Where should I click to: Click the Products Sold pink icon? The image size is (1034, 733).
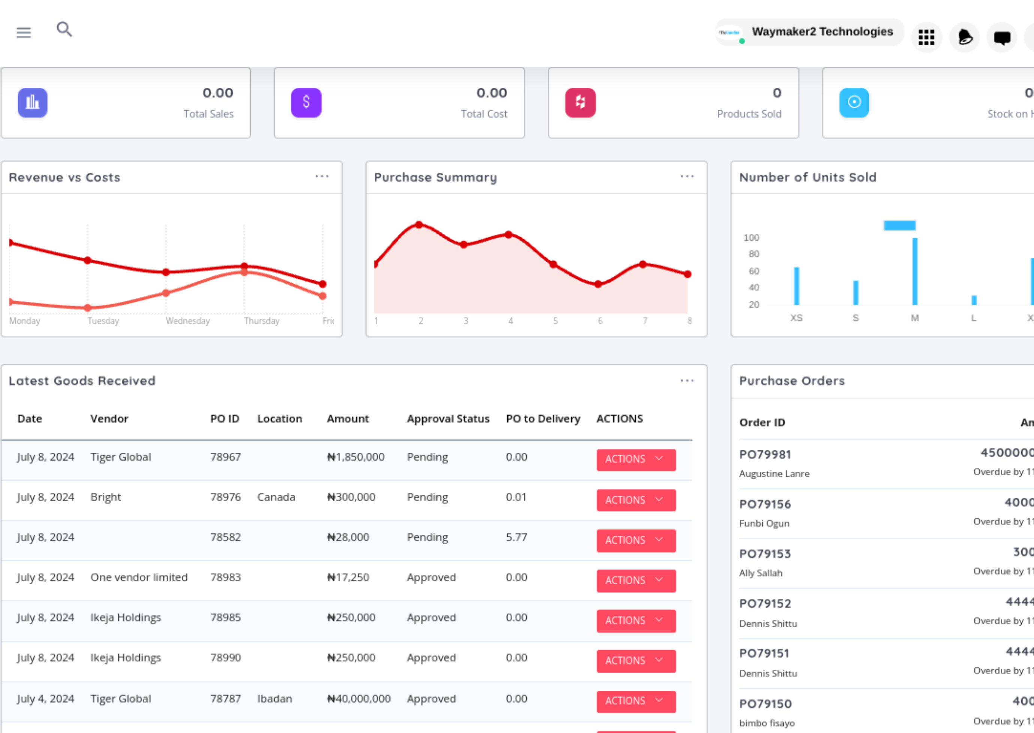pos(580,102)
